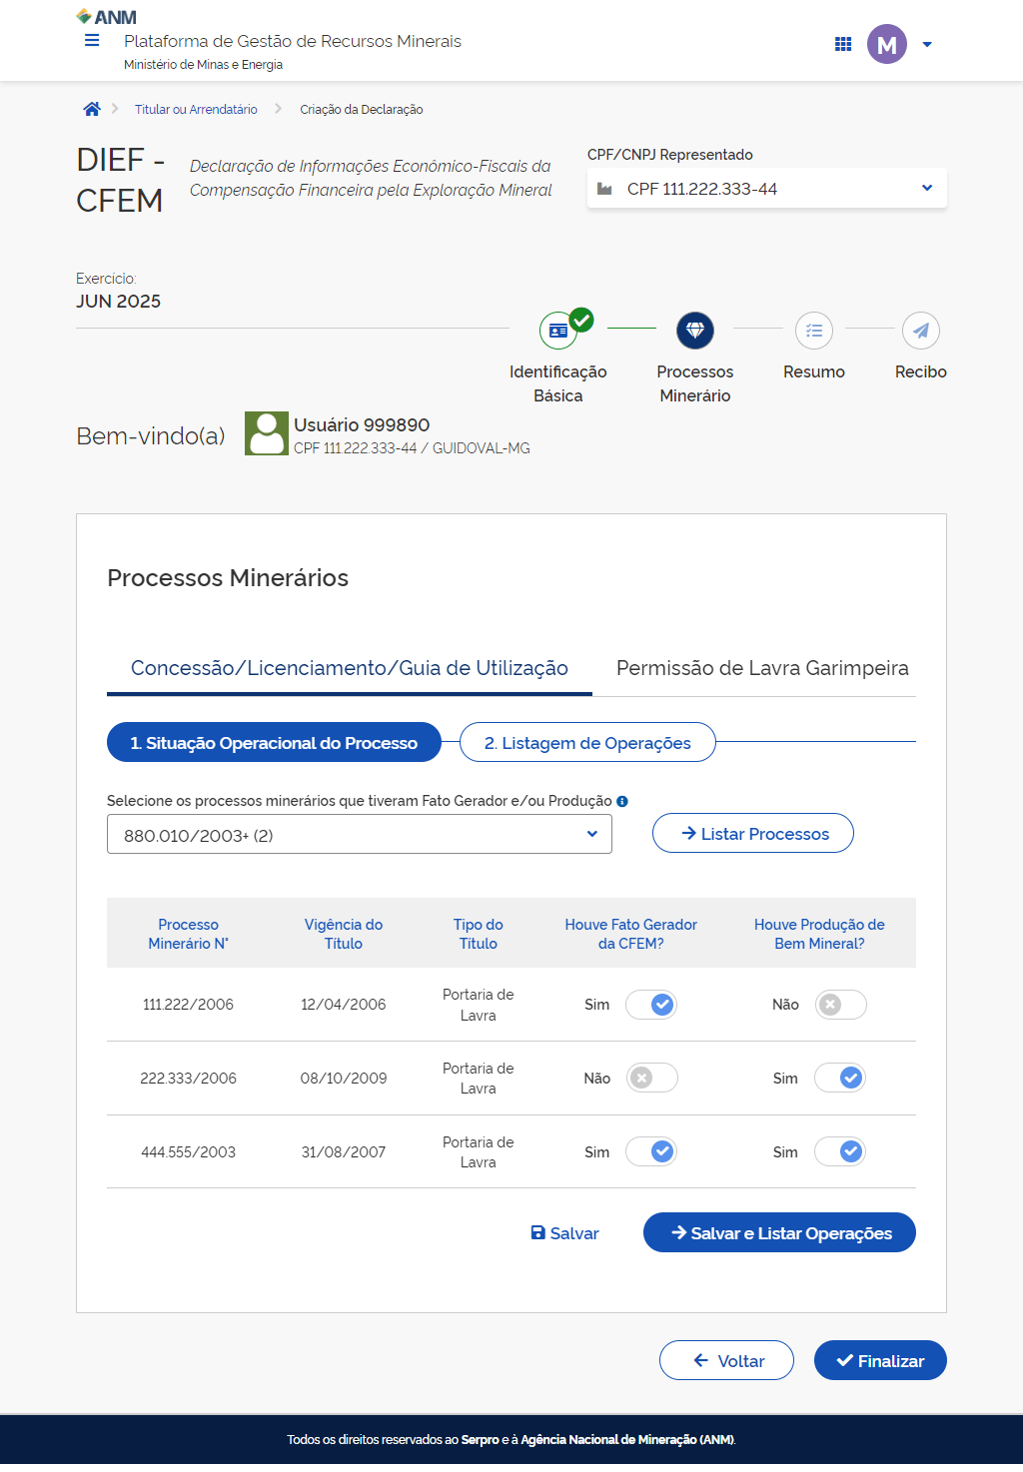Toggle Produção de Bem Mineral for 444.555/2003
The height and width of the screenshot is (1472, 1023).
click(x=840, y=1152)
